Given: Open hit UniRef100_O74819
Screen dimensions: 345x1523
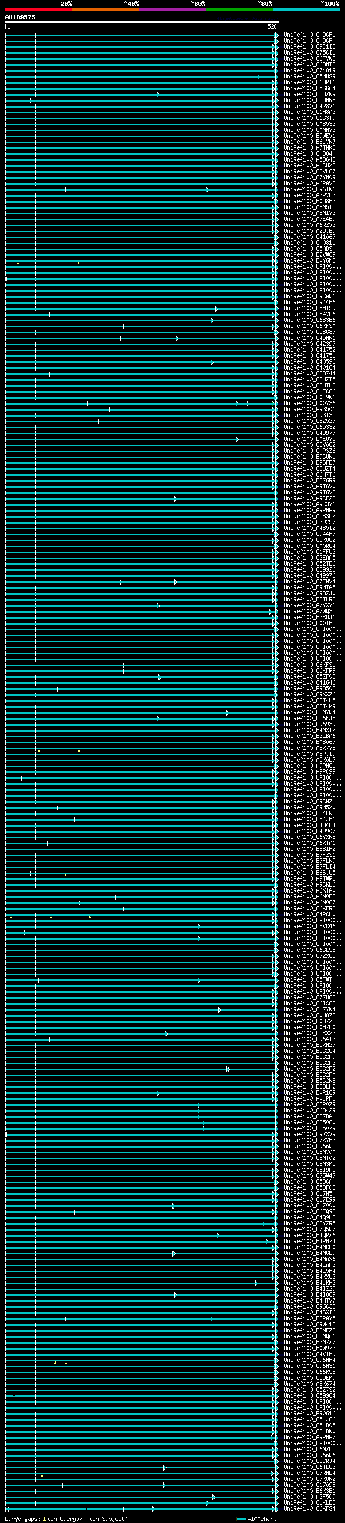Looking at the screenshot, I should tap(309, 70).
